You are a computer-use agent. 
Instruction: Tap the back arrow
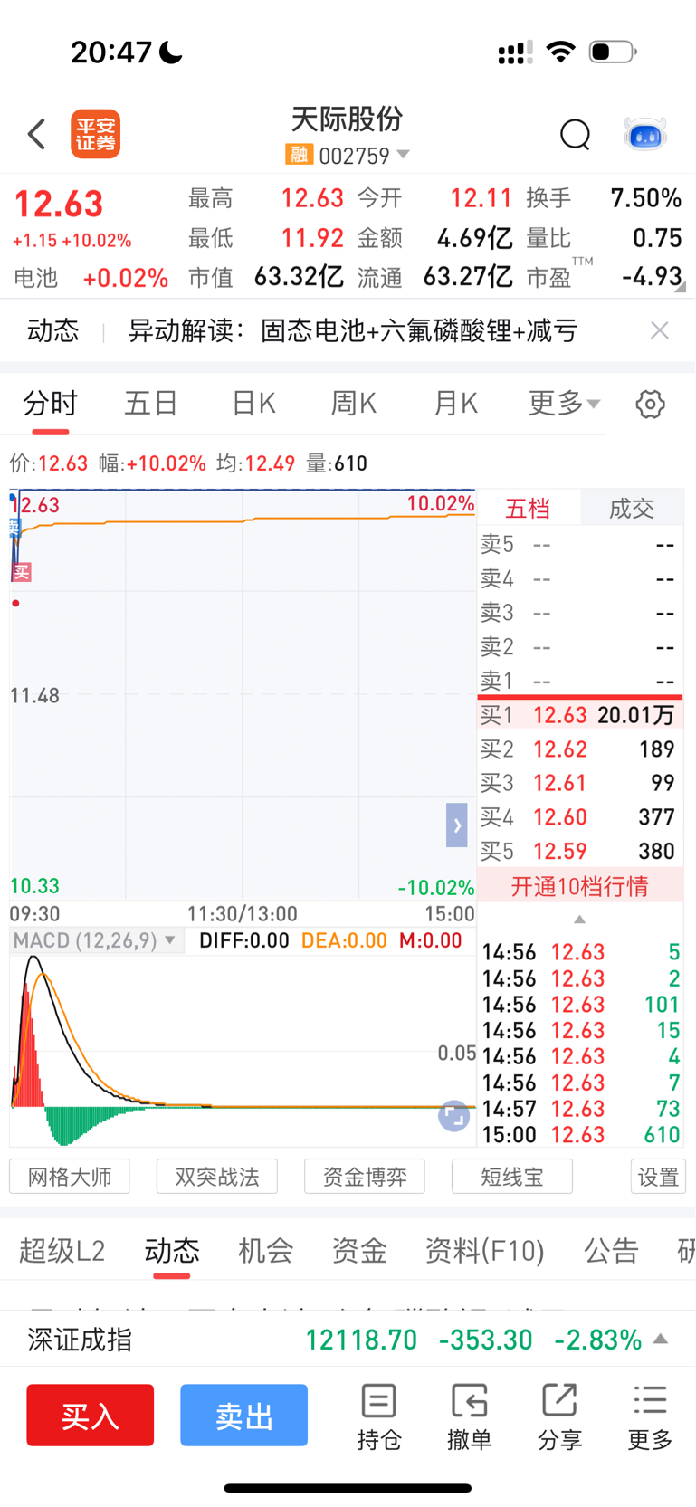coord(36,134)
